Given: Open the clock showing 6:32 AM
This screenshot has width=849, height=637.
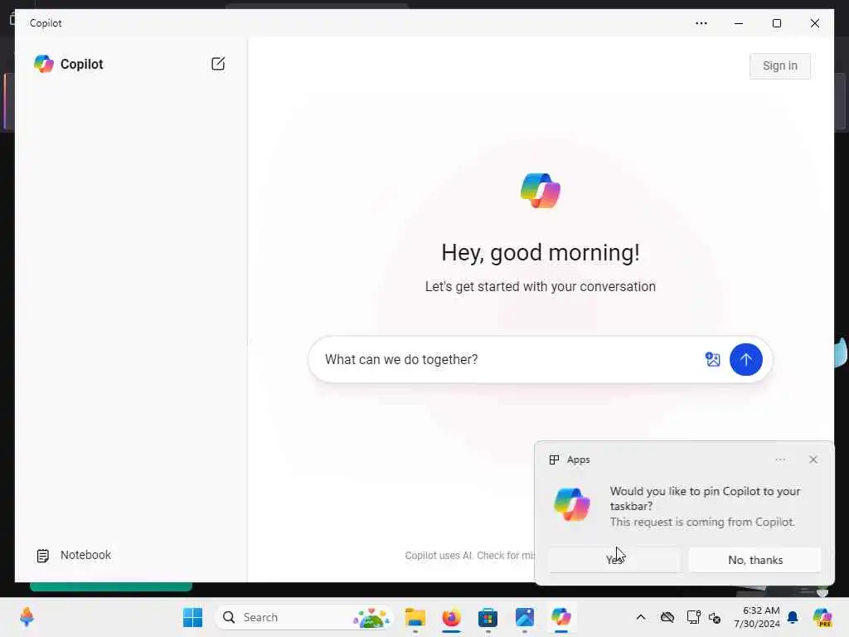Looking at the screenshot, I should pos(757,617).
